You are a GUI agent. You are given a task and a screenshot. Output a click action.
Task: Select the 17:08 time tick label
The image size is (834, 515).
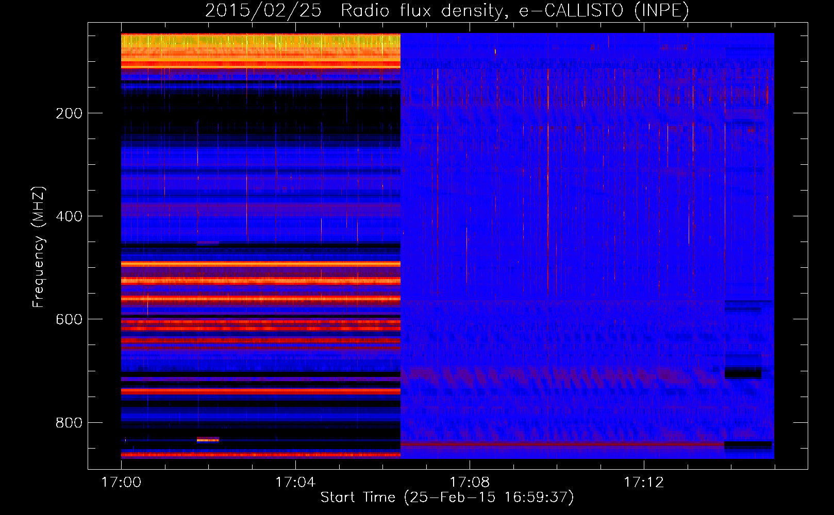click(470, 483)
